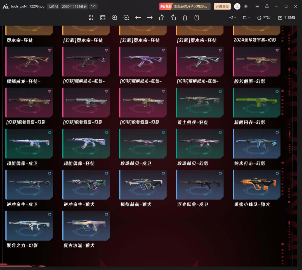
Task: Expand the crop tool dropdown
Action: tap(246, 18)
